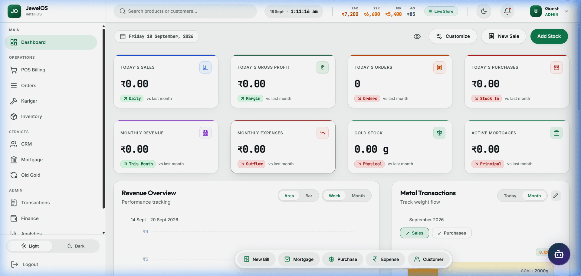The image size is (581, 276).
Task: Switch theme to Light
Action: [30, 246]
